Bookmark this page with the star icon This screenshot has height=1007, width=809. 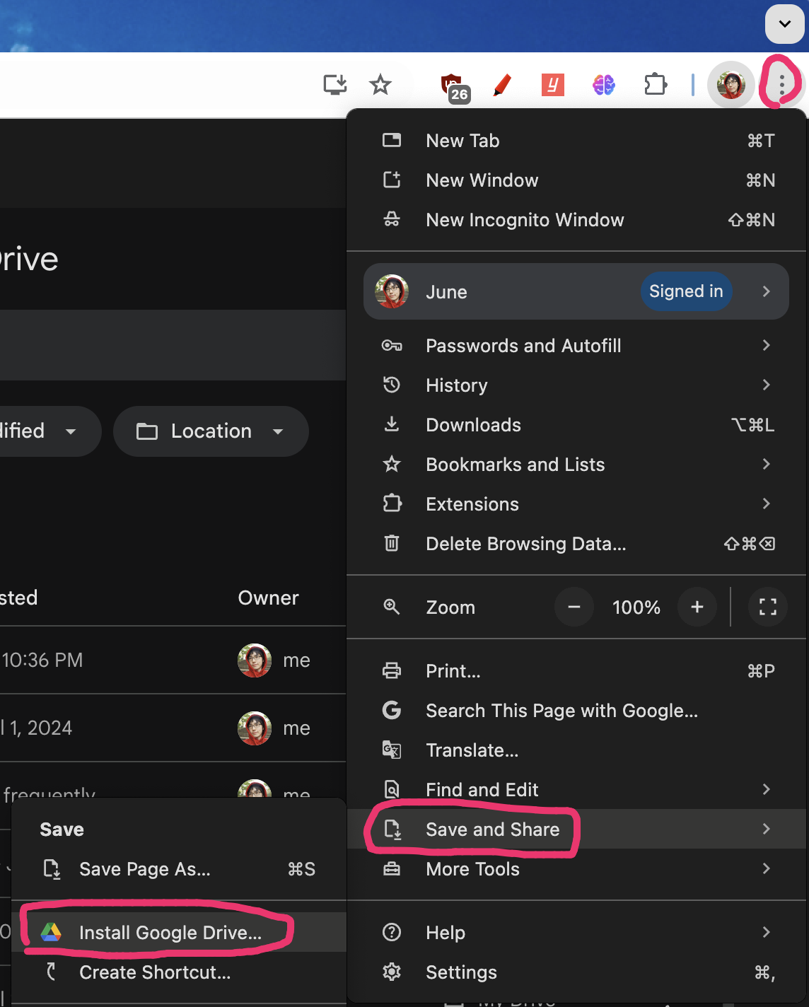(x=380, y=85)
